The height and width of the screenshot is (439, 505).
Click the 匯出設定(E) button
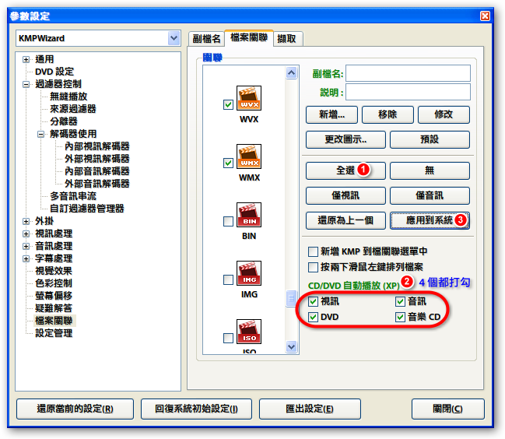(x=310, y=409)
